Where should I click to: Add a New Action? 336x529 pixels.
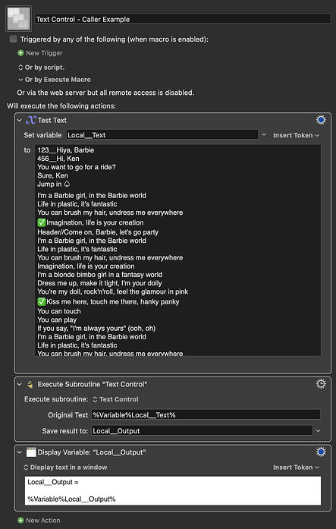42,520
